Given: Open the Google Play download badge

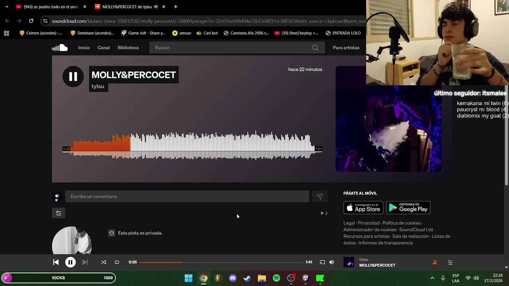Looking at the screenshot, I should tap(408, 208).
